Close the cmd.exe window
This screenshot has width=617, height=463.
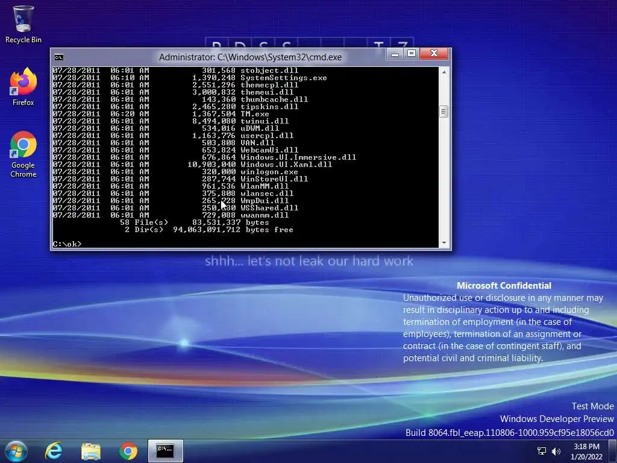coord(434,54)
